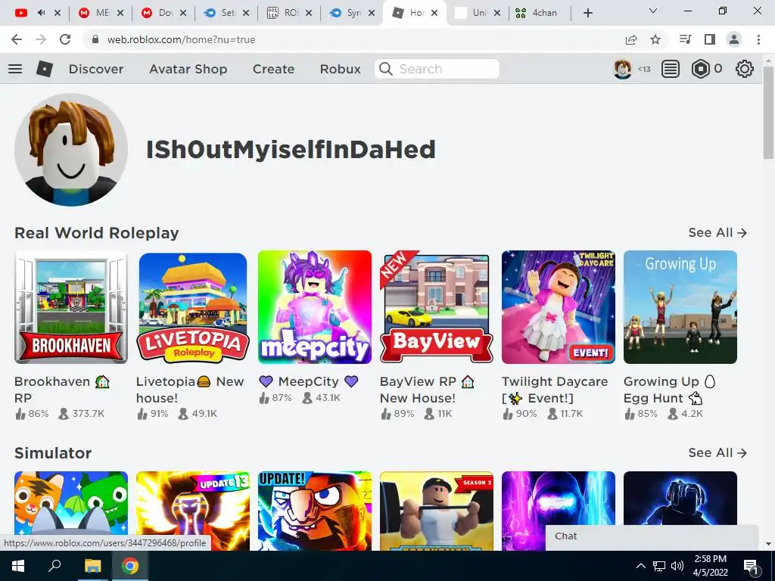Open Windows taskbar search
Screen dimensions: 775x581
(54, 566)
